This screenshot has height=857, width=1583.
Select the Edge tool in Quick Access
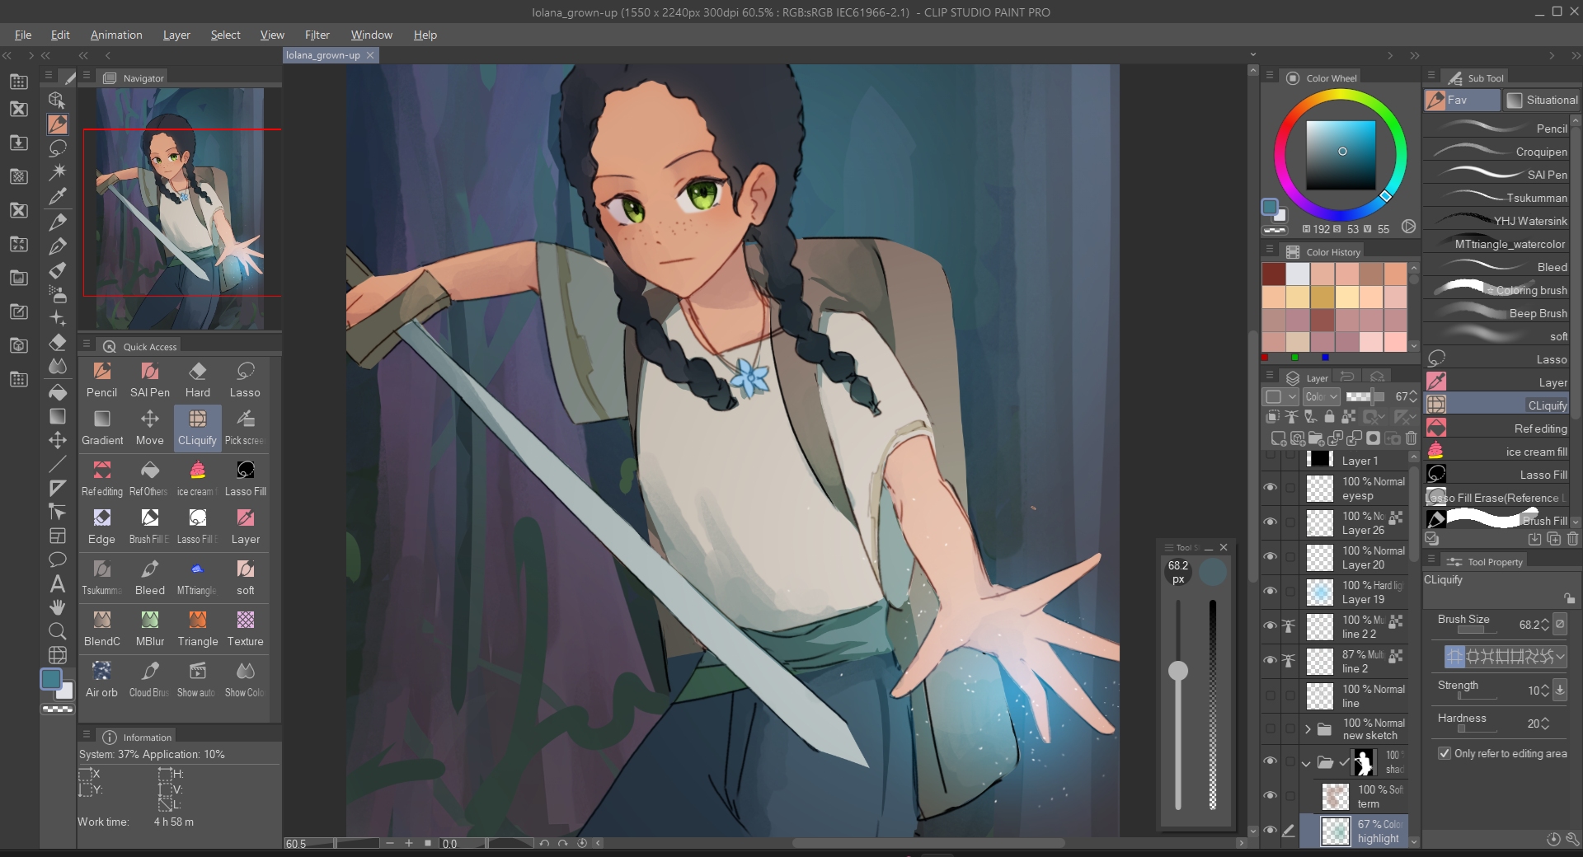click(x=101, y=526)
